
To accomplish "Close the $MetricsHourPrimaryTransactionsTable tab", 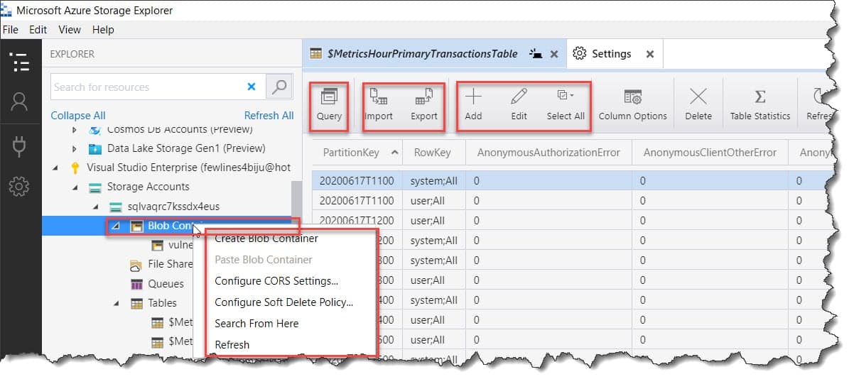I will pos(554,54).
